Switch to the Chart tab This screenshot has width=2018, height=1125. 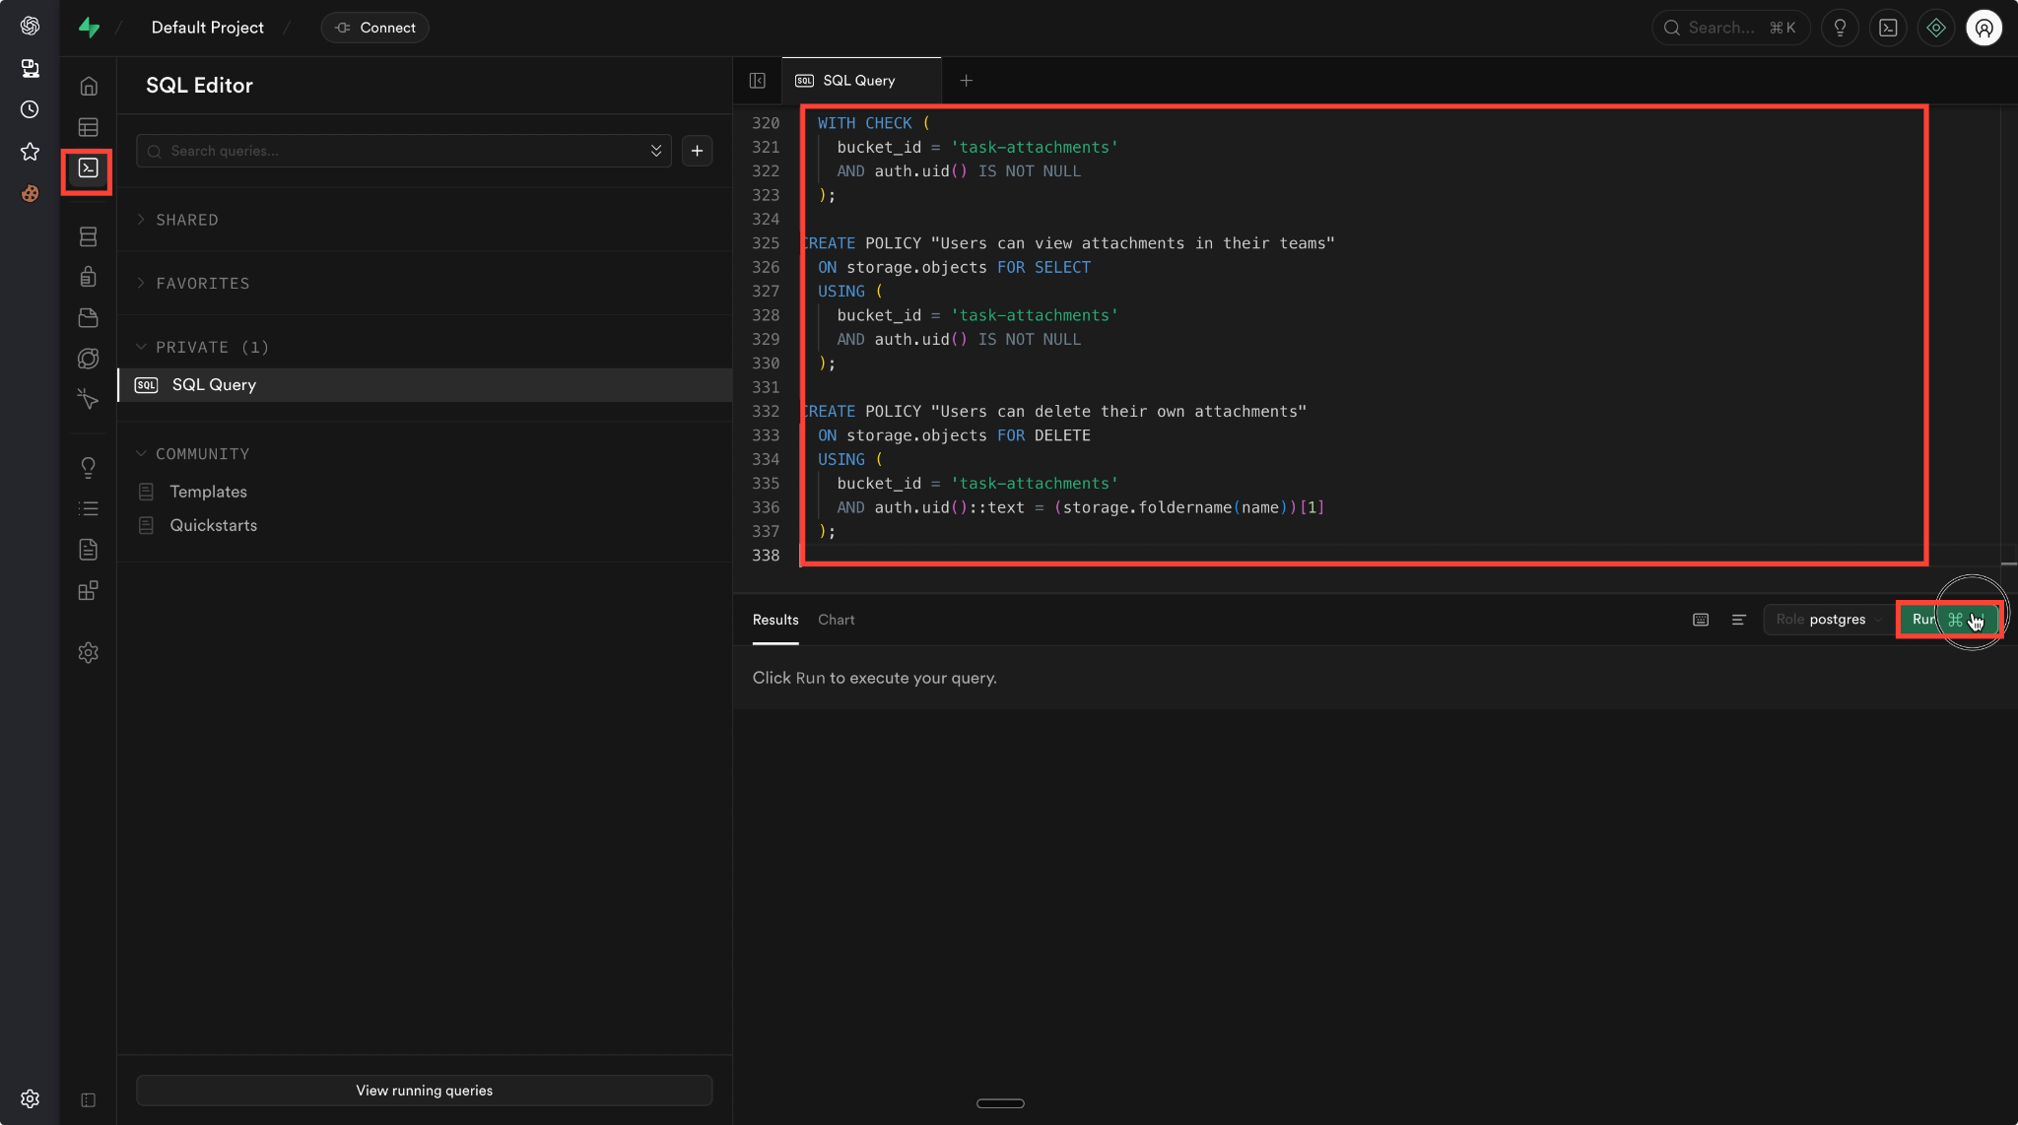coord(836,620)
